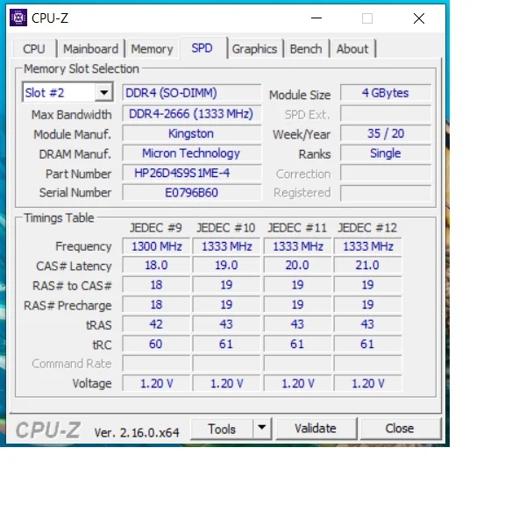
Task: Click the Tools button
Action: (x=222, y=429)
